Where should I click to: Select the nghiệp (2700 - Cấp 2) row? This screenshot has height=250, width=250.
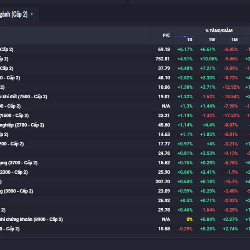[22, 125]
